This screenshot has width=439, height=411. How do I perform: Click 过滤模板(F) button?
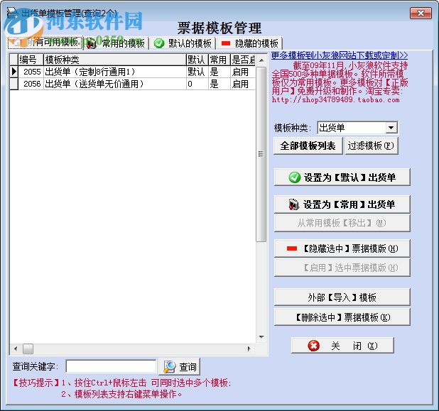(x=372, y=146)
